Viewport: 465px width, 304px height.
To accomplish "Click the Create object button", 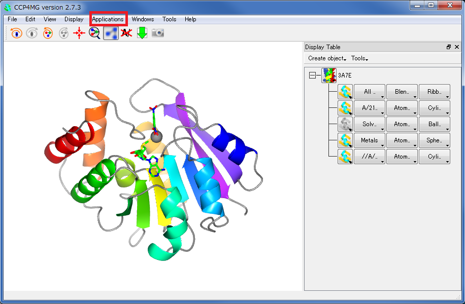I will click(327, 58).
